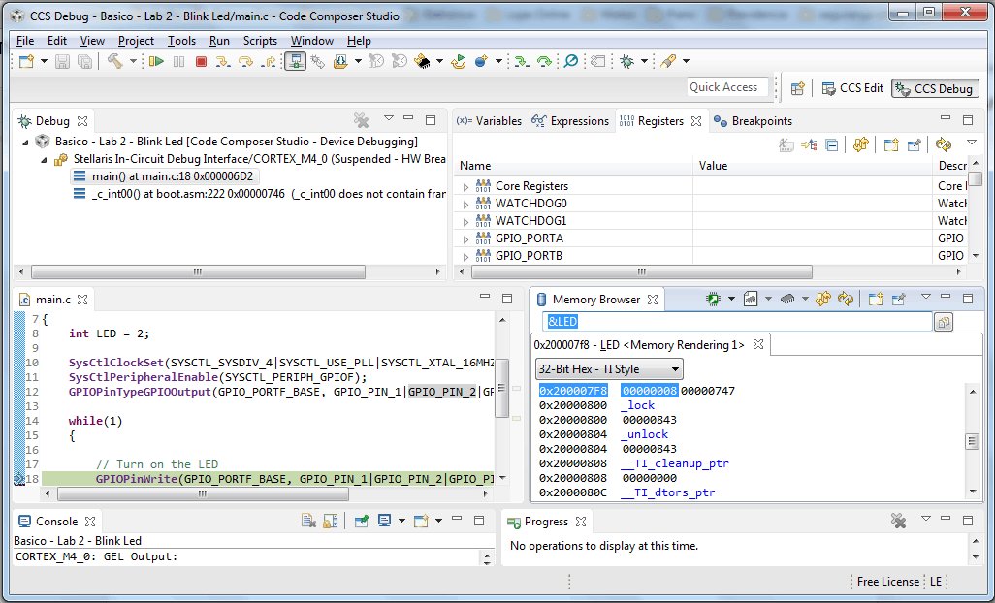Click memory value 00000008 at 0x200007F8
Screen dimensions: 995x603
click(x=650, y=391)
